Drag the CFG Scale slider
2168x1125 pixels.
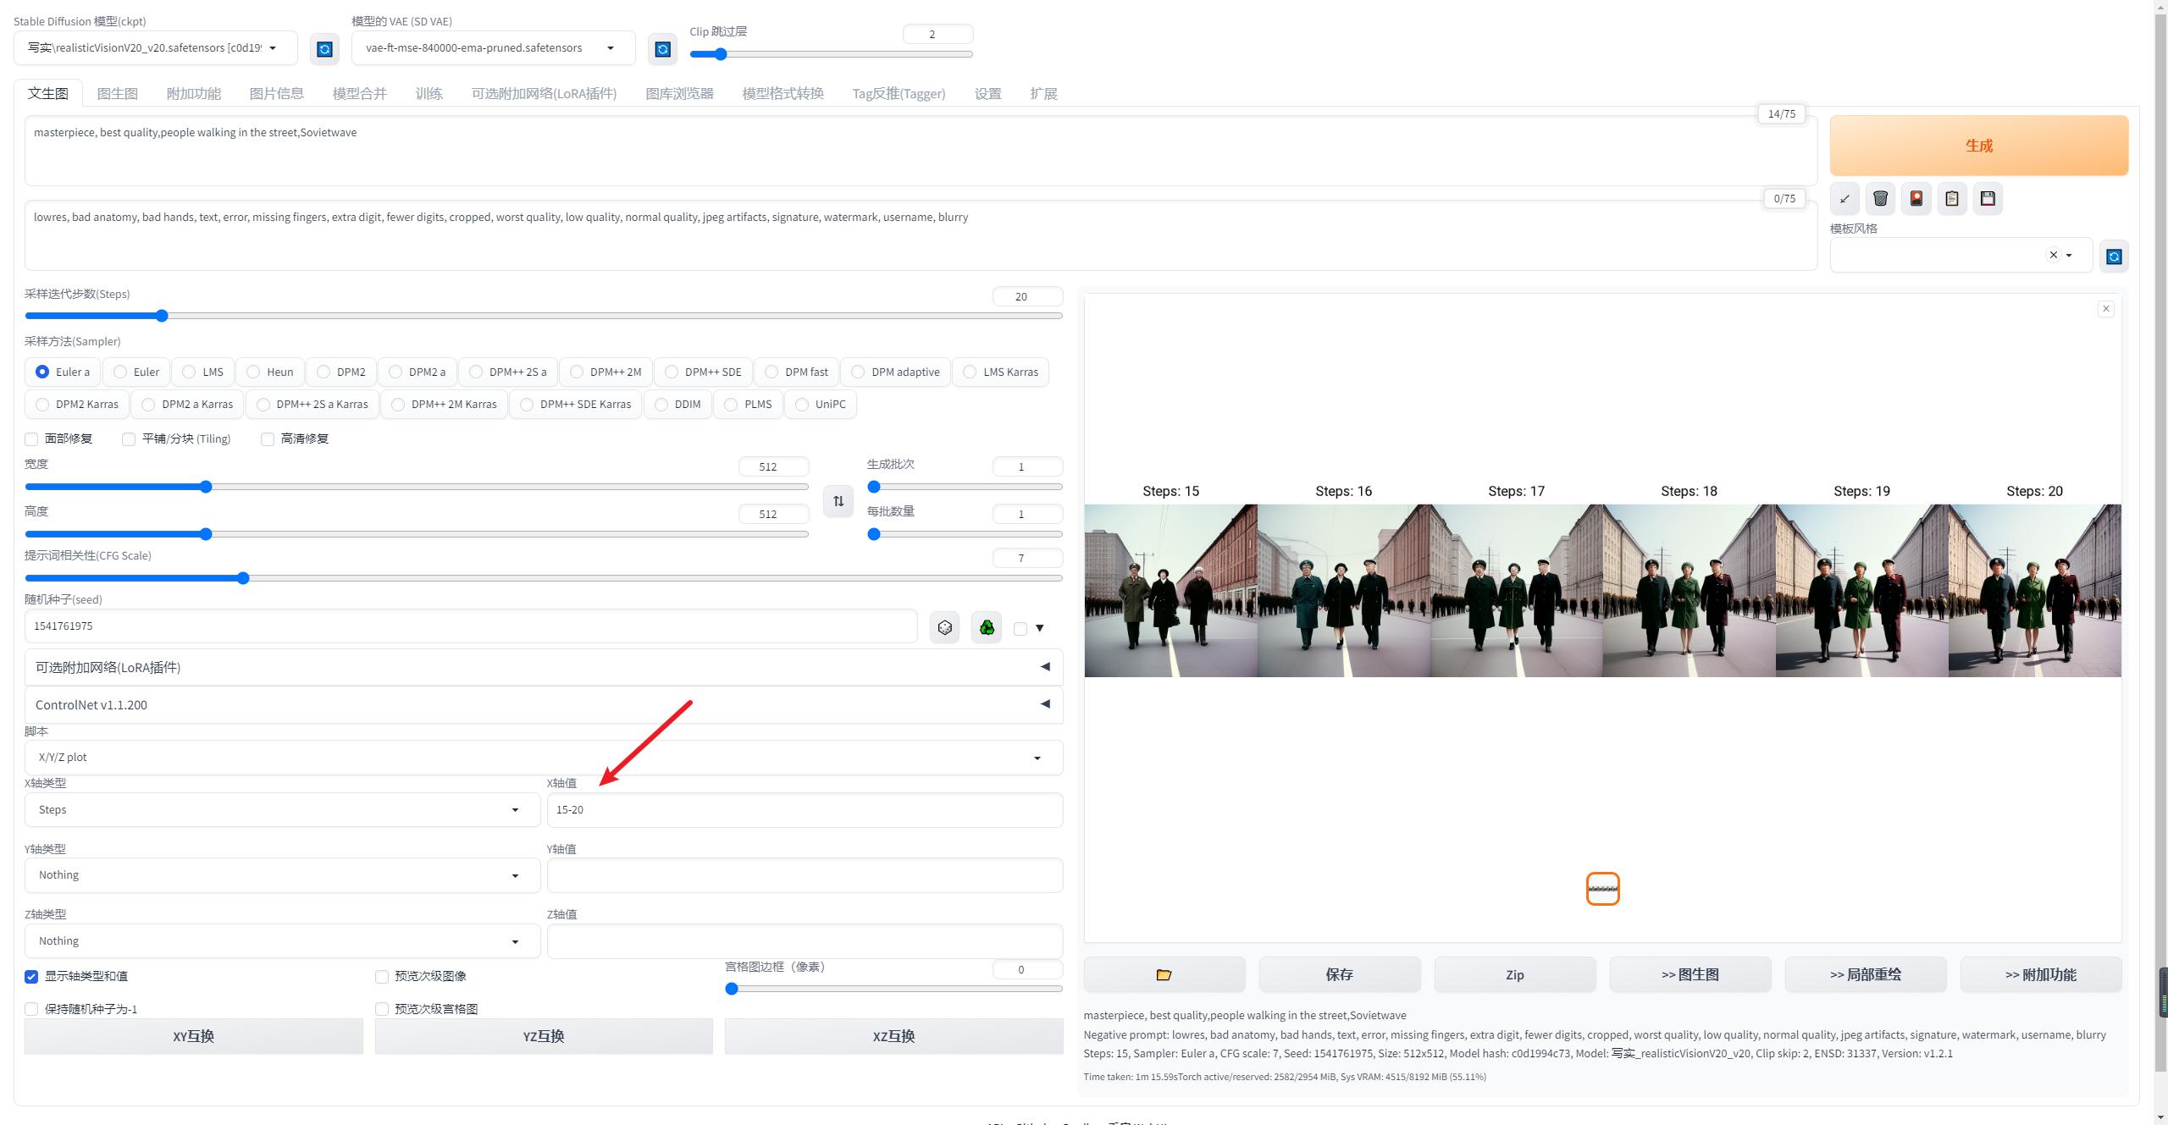[x=246, y=577]
